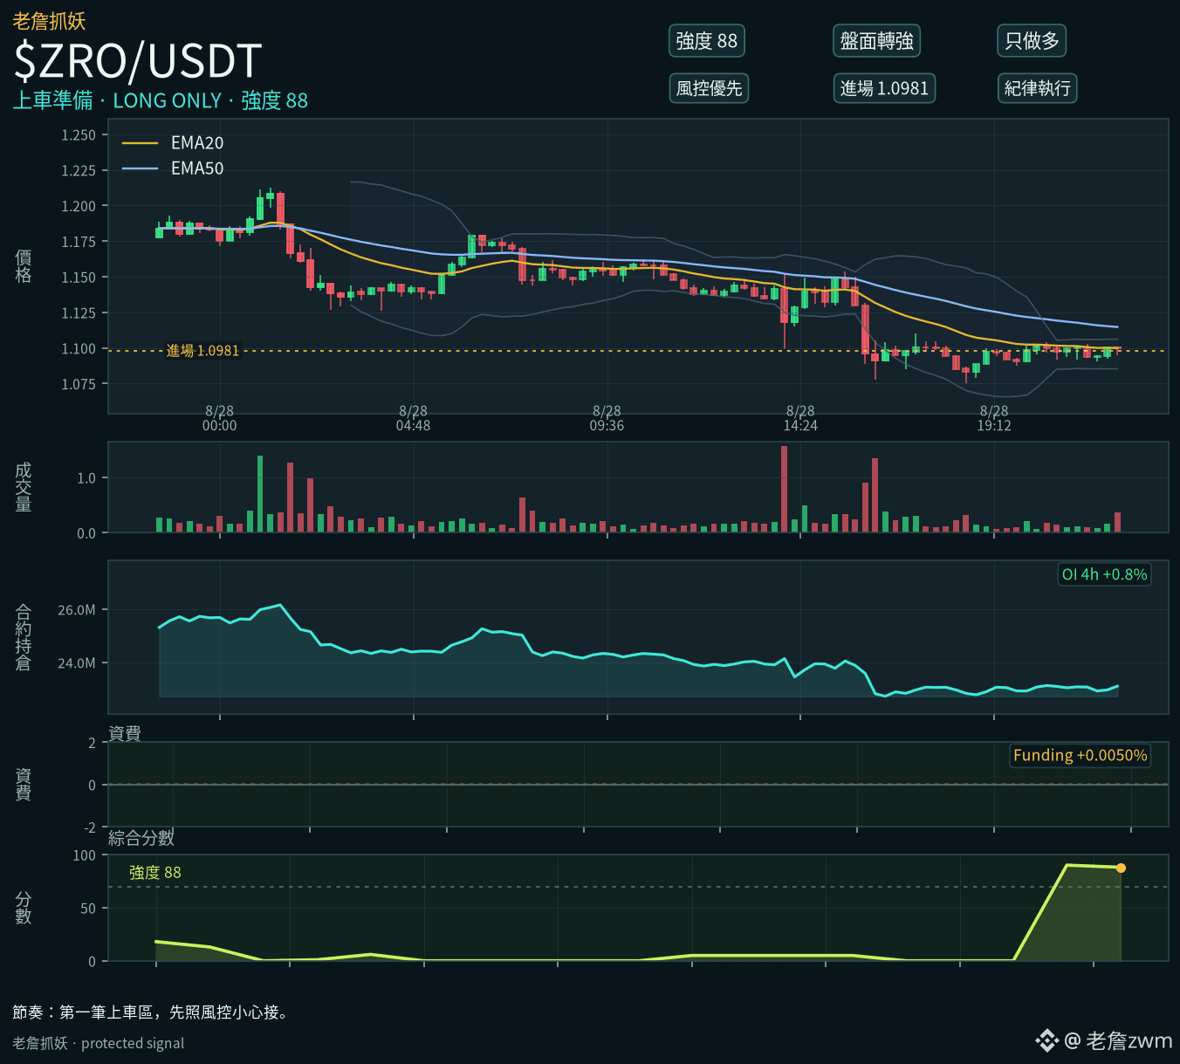Click the 1.150 price axis value
1180x1064 pixels.
79,278
